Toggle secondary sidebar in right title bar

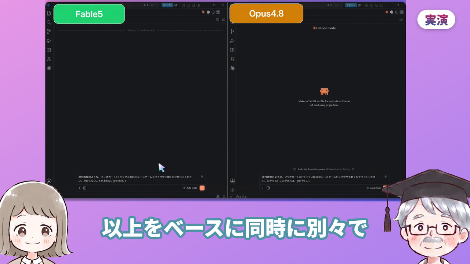pos(382,5)
